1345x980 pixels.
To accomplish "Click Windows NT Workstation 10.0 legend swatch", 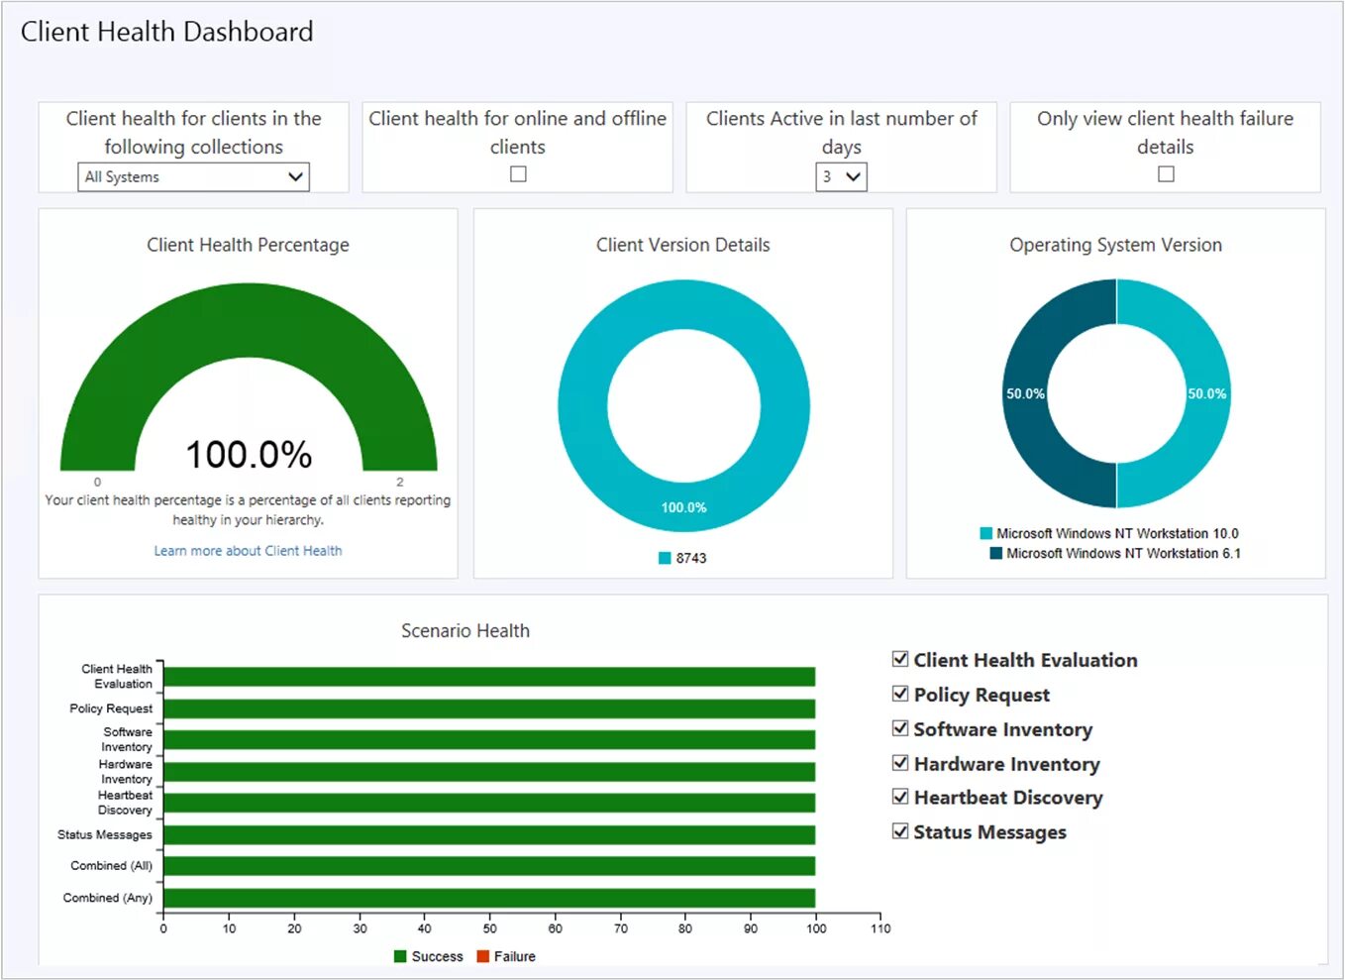I will coord(985,533).
